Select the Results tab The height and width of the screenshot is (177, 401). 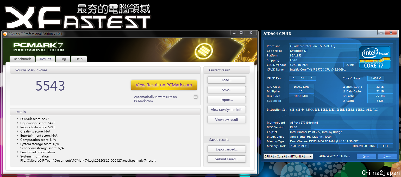pos(46,59)
